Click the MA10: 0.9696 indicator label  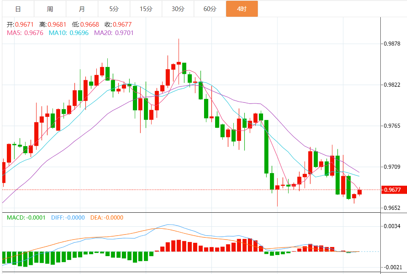69,33
